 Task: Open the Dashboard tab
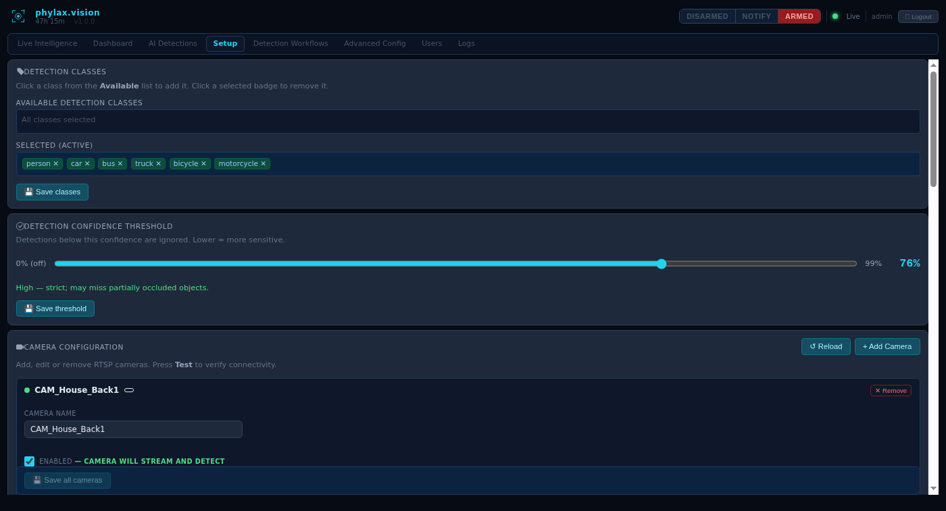click(113, 44)
